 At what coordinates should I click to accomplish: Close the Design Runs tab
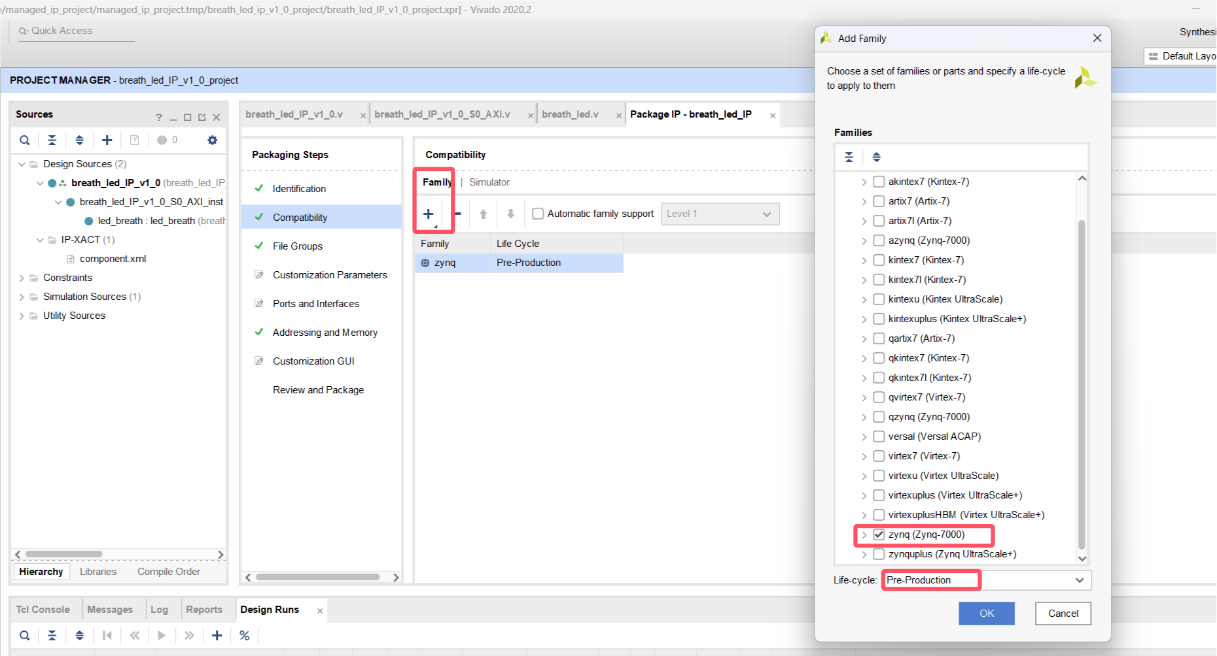[320, 611]
